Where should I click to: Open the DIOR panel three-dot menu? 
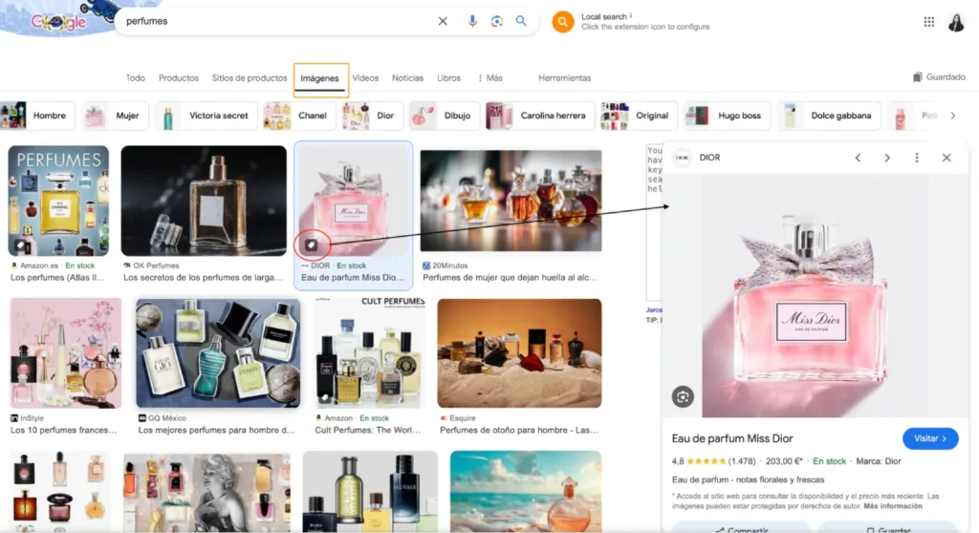917,158
